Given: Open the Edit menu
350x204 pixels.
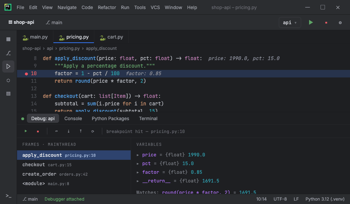Looking at the screenshot, I should 33,7.
